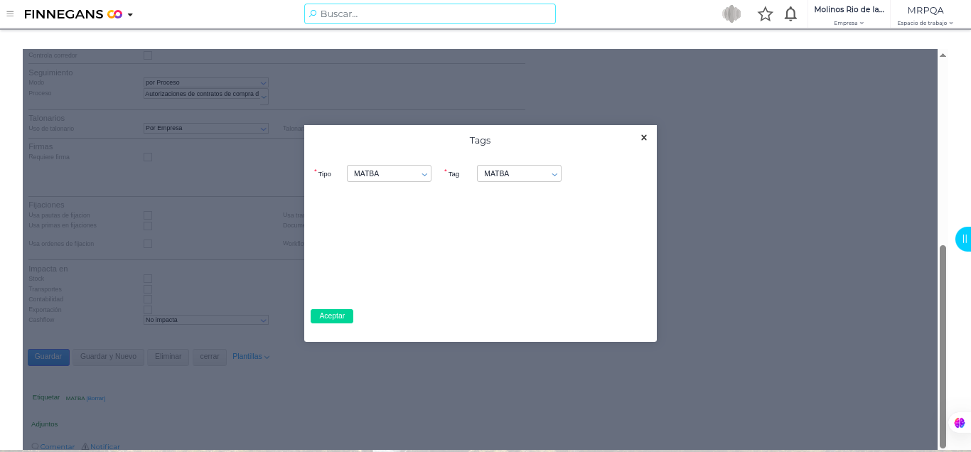The height and width of the screenshot is (452, 971).
Task: Click the scroll-up arrow of the page scrollbar
Action: click(x=943, y=55)
